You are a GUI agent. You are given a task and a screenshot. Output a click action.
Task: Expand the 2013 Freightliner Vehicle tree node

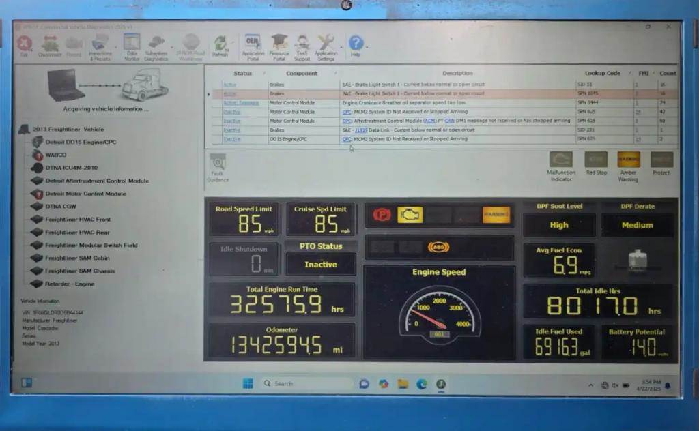[x=25, y=129]
